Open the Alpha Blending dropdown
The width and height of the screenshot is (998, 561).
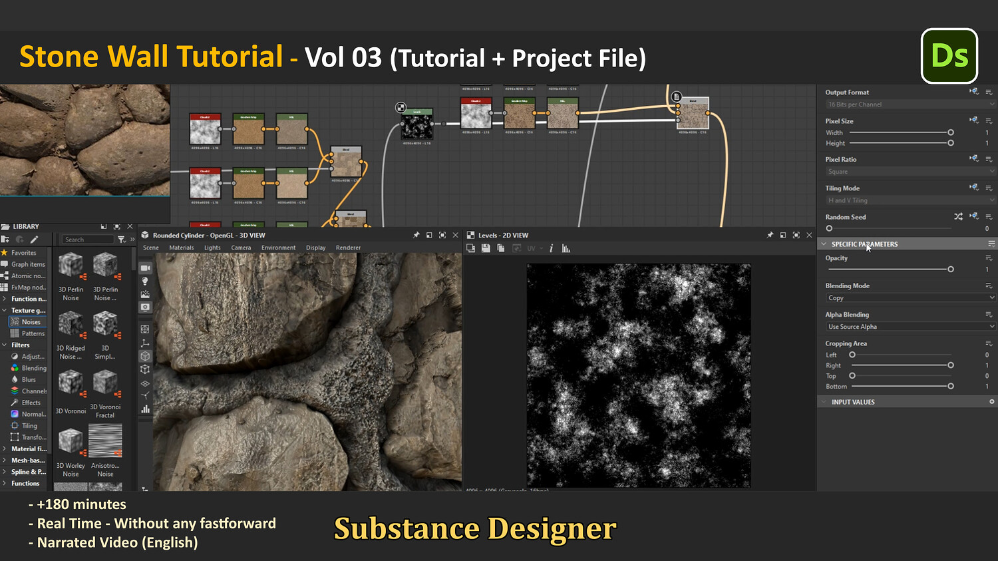[x=910, y=327]
